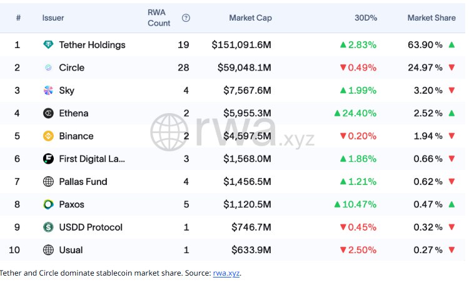Click the 3.20% market share value
This screenshot has height=285, width=469.
[x=428, y=91]
